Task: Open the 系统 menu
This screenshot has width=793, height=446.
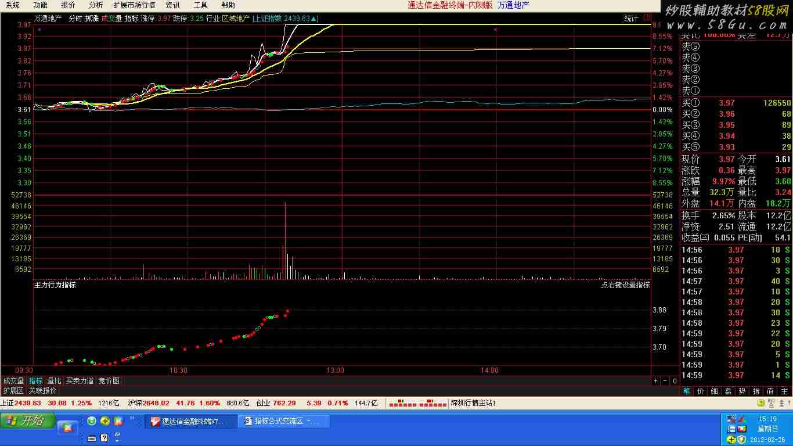Action: tap(12, 5)
